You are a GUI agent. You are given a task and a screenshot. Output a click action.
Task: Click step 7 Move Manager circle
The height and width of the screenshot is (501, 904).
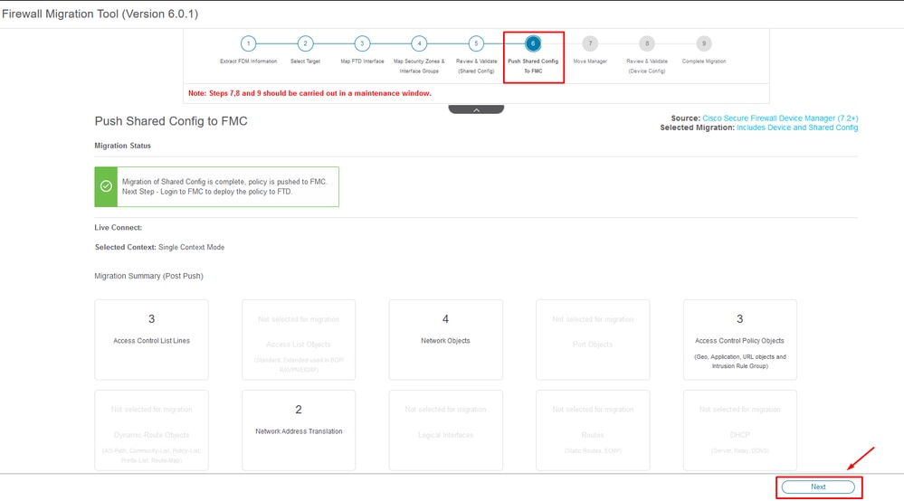(590, 43)
